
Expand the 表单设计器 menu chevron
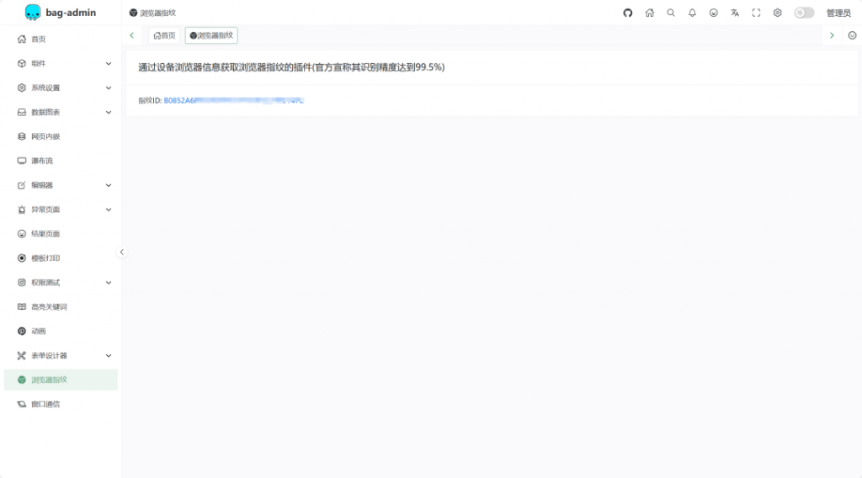(109, 355)
